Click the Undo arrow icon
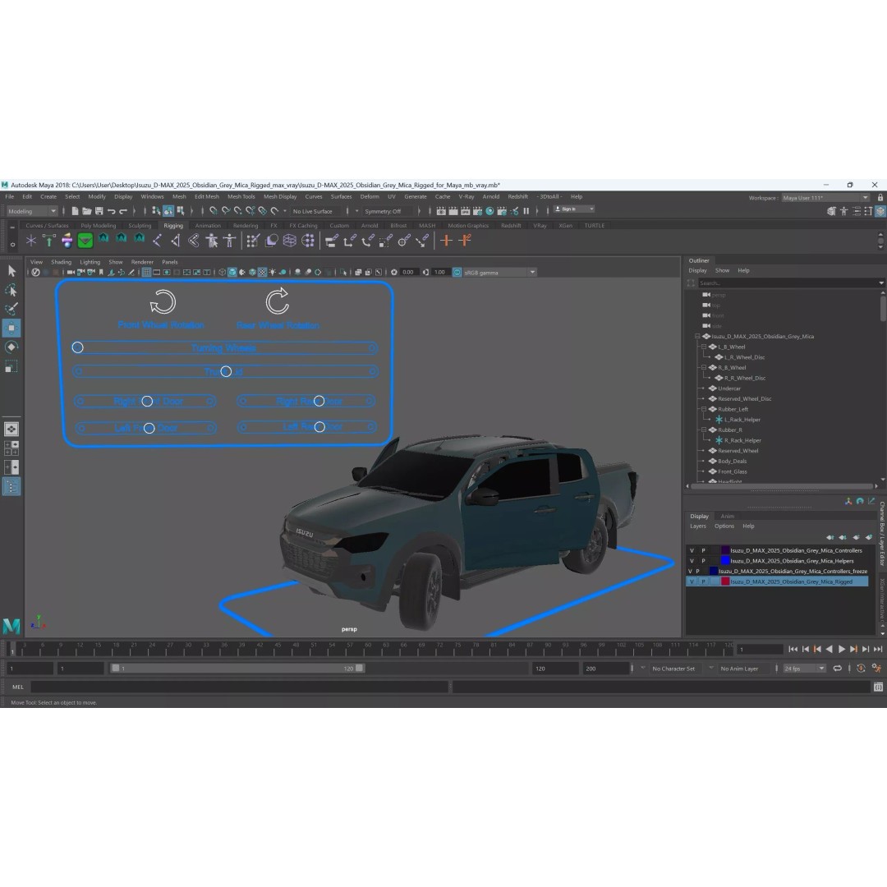 coord(112,211)
